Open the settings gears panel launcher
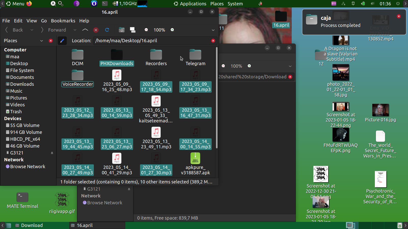The height and width of the screenshot is (229, 408). [x=61, y=4]
